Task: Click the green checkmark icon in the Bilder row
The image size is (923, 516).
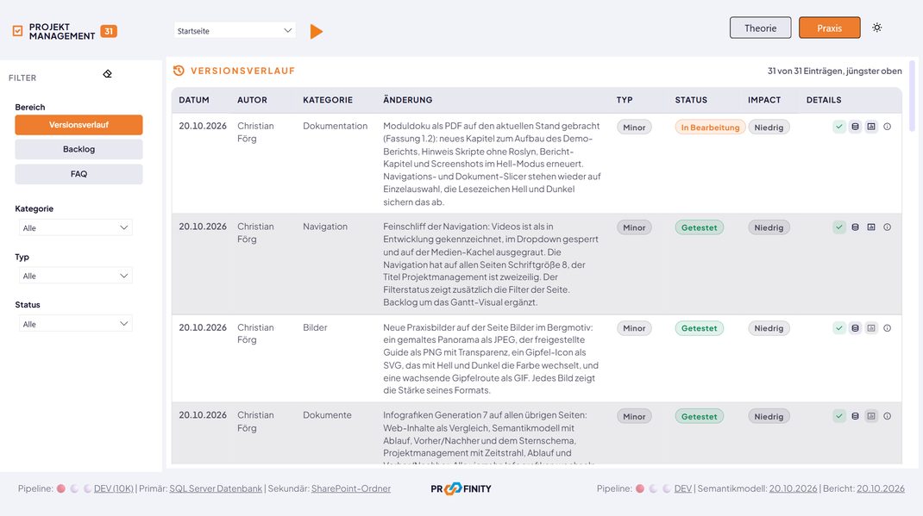Action: tap(838, 328)
